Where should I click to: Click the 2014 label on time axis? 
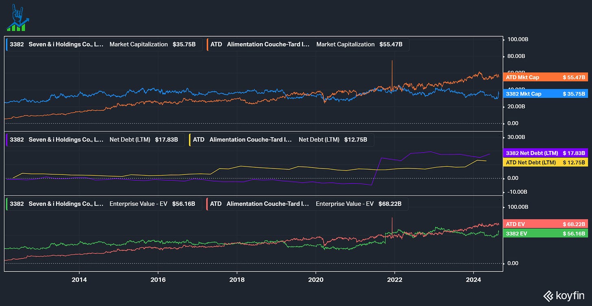[79, 280]
